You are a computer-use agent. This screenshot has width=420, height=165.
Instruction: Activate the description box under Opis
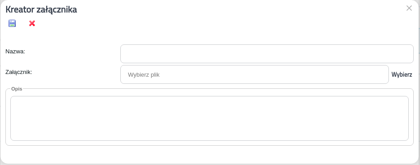click(210, 118)
